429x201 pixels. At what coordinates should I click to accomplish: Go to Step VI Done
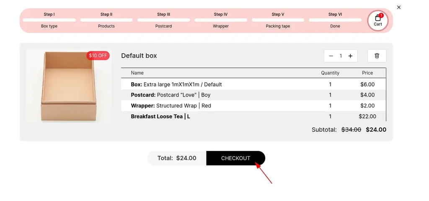[x=335, y=20]
